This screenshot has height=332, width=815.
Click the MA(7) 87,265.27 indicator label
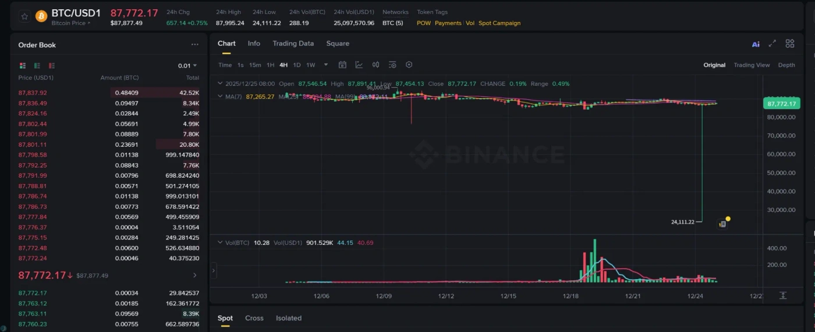(x=250, y=96)
